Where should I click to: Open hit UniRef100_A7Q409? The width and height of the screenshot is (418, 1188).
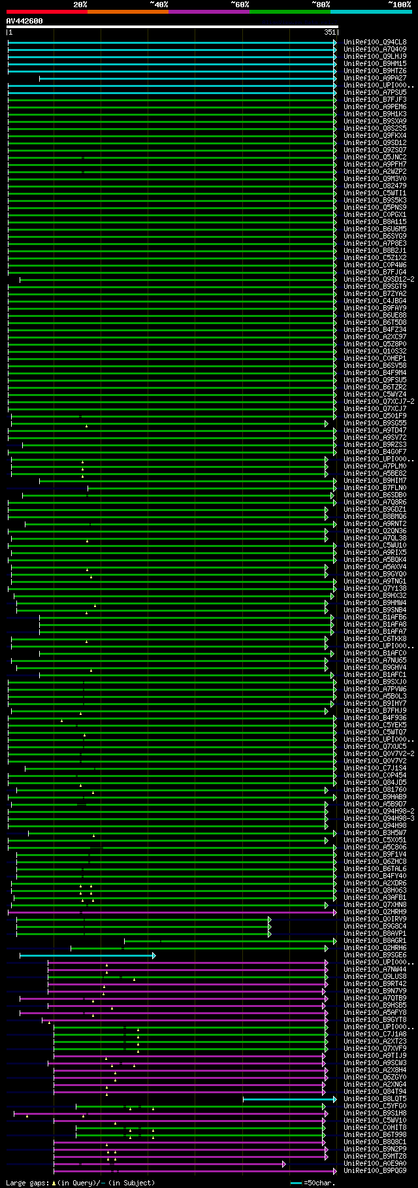pyautogui.click(x=375, y=50)
